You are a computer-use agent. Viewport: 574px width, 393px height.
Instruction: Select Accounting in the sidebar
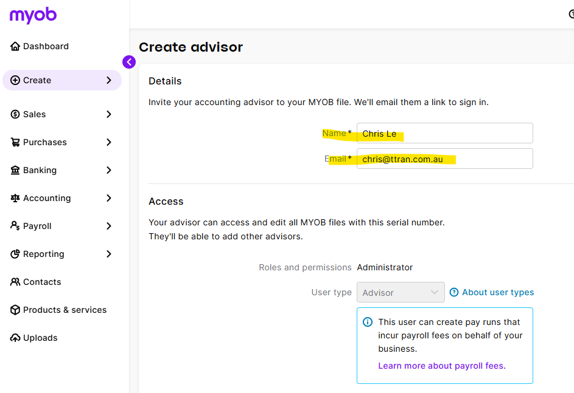pos(47,198)
